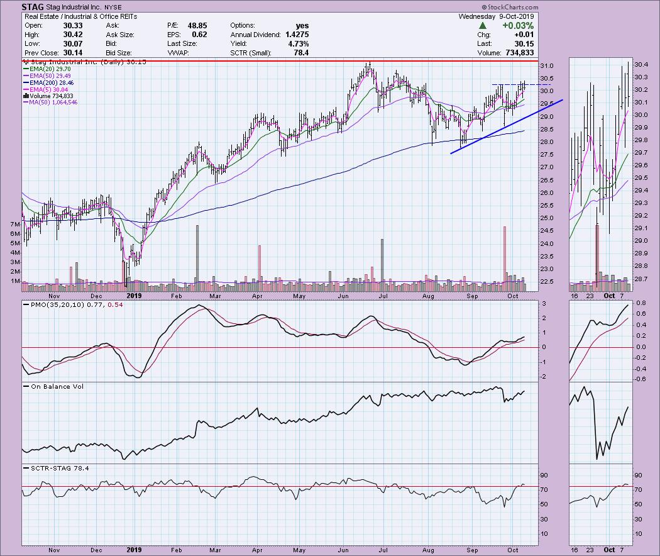Click the Chg value +0.01

click(x=524, y=35)
